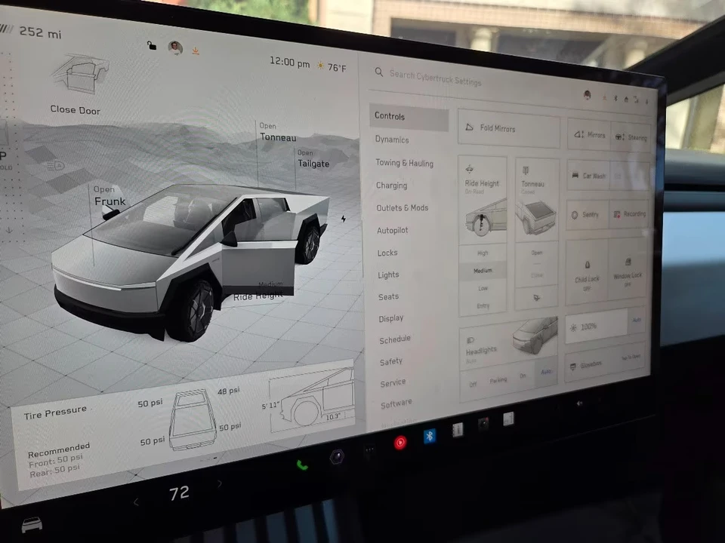Set ride height to Entry
This screenshot has height=543, width=725.
(x=483, y=306)
